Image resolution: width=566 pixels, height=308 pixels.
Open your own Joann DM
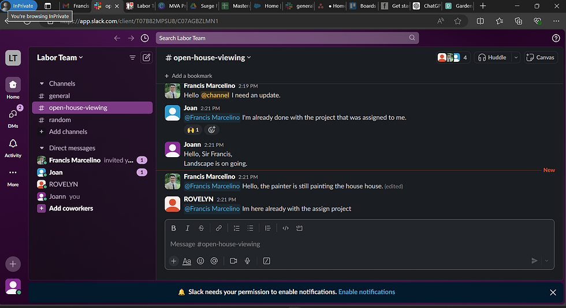click(92, 196)
